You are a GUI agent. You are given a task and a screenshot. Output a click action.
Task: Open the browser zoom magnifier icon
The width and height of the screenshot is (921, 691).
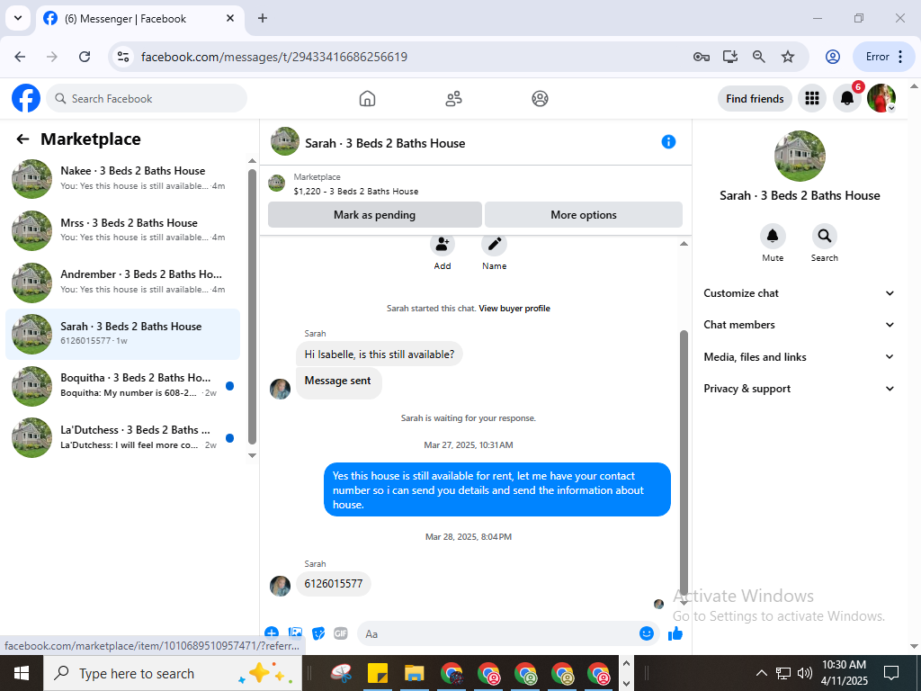[759, 57]
